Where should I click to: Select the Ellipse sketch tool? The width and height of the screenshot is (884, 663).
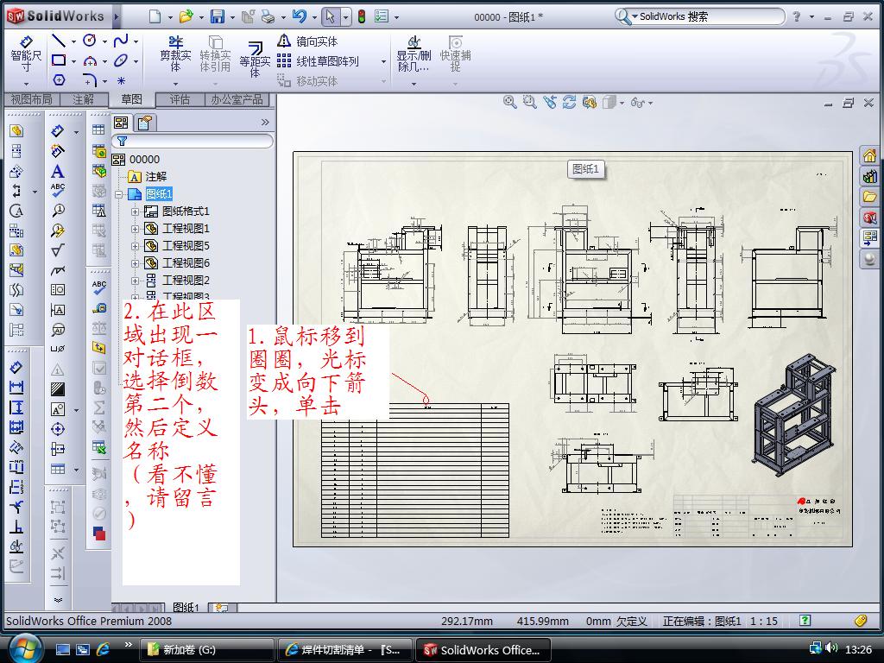tap(121, 60)
